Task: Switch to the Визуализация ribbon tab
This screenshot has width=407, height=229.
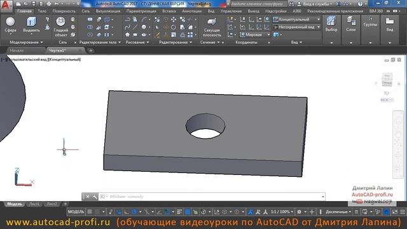Action: point(107,11)
